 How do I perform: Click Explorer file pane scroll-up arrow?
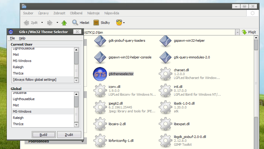(256, 38)
